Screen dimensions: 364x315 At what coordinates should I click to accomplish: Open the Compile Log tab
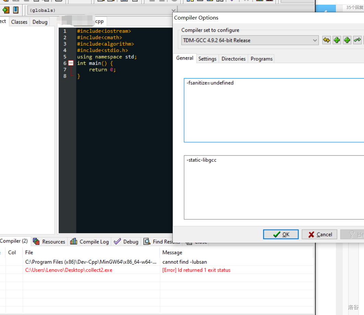click(89, 242)
